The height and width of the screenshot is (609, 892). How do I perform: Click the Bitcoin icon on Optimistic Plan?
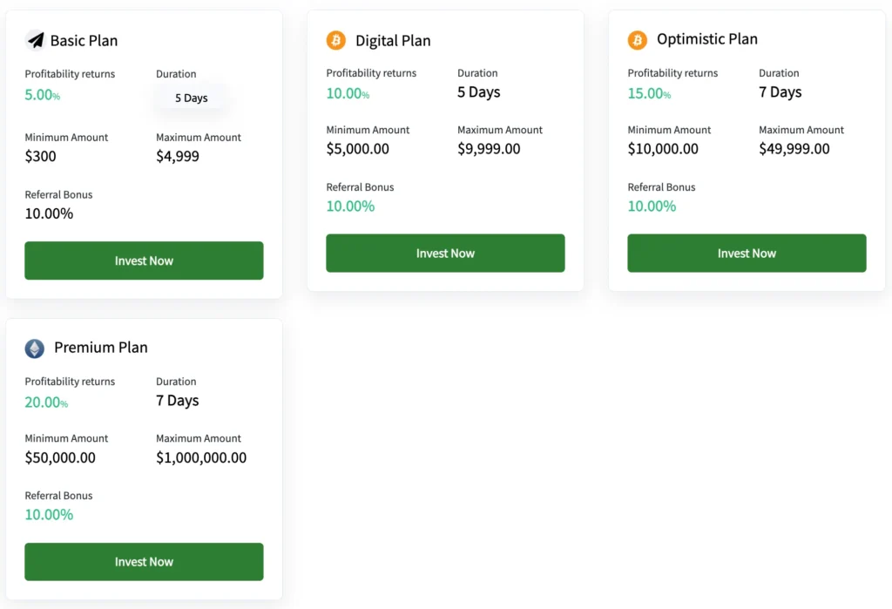pyautogui.click(x=637, y=39)
